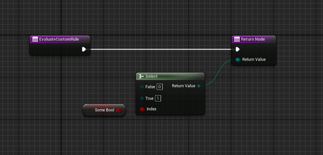Select the Some Bool variable node
This screenshot has width=323, height=155.
[x=103, y=110]
